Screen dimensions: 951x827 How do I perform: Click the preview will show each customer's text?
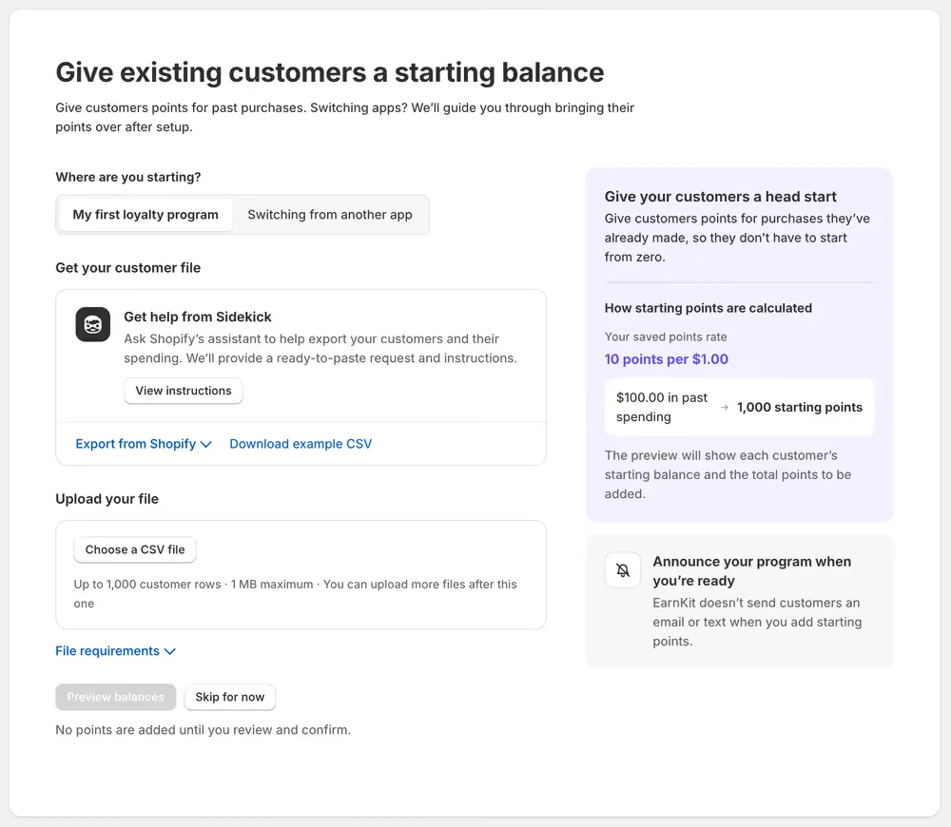728,474
